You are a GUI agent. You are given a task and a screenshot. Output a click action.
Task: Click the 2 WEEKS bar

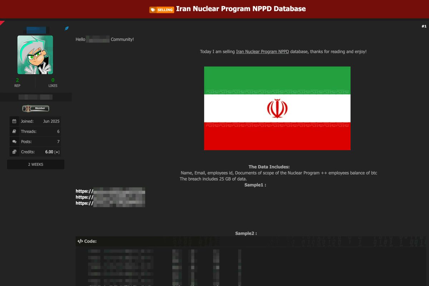[x=36, y=164]
